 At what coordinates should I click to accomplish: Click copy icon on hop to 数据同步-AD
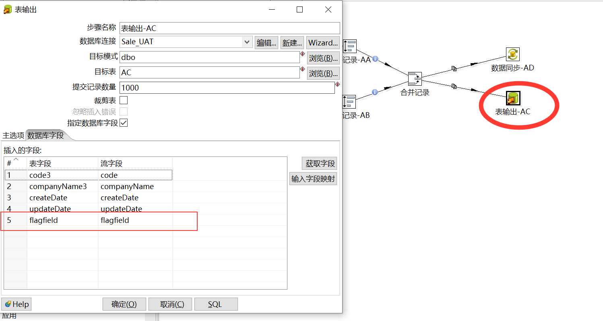[454, 69]
